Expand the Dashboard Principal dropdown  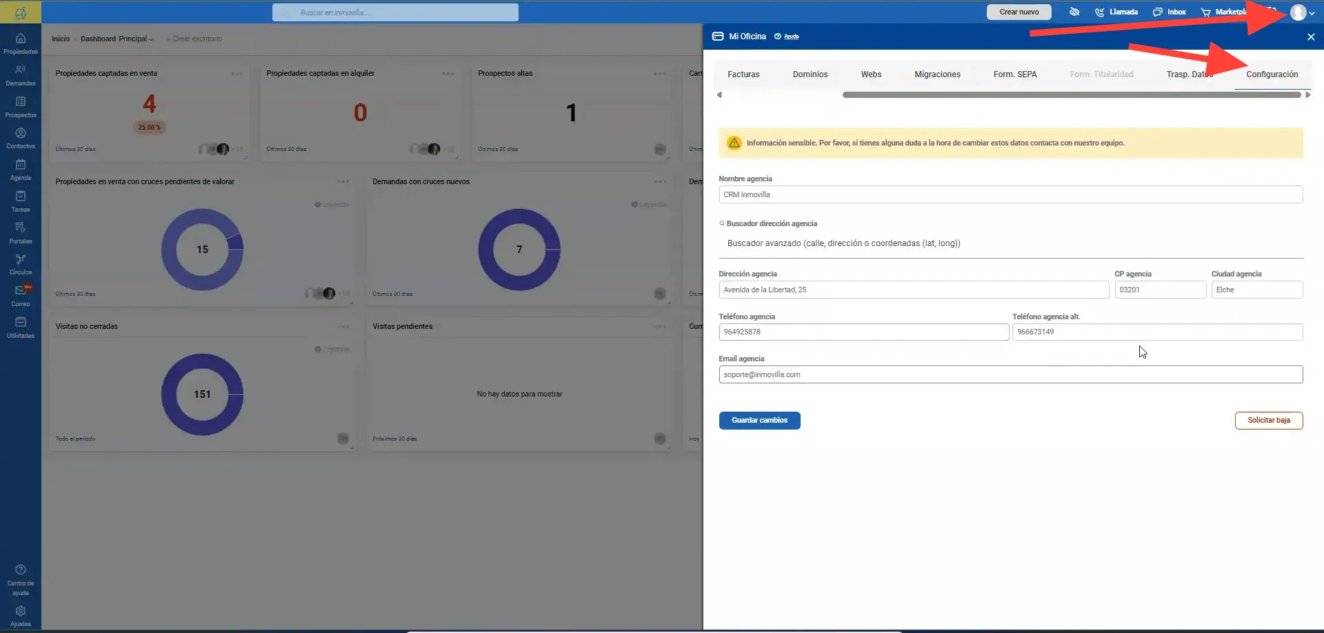tap(117, 39)
